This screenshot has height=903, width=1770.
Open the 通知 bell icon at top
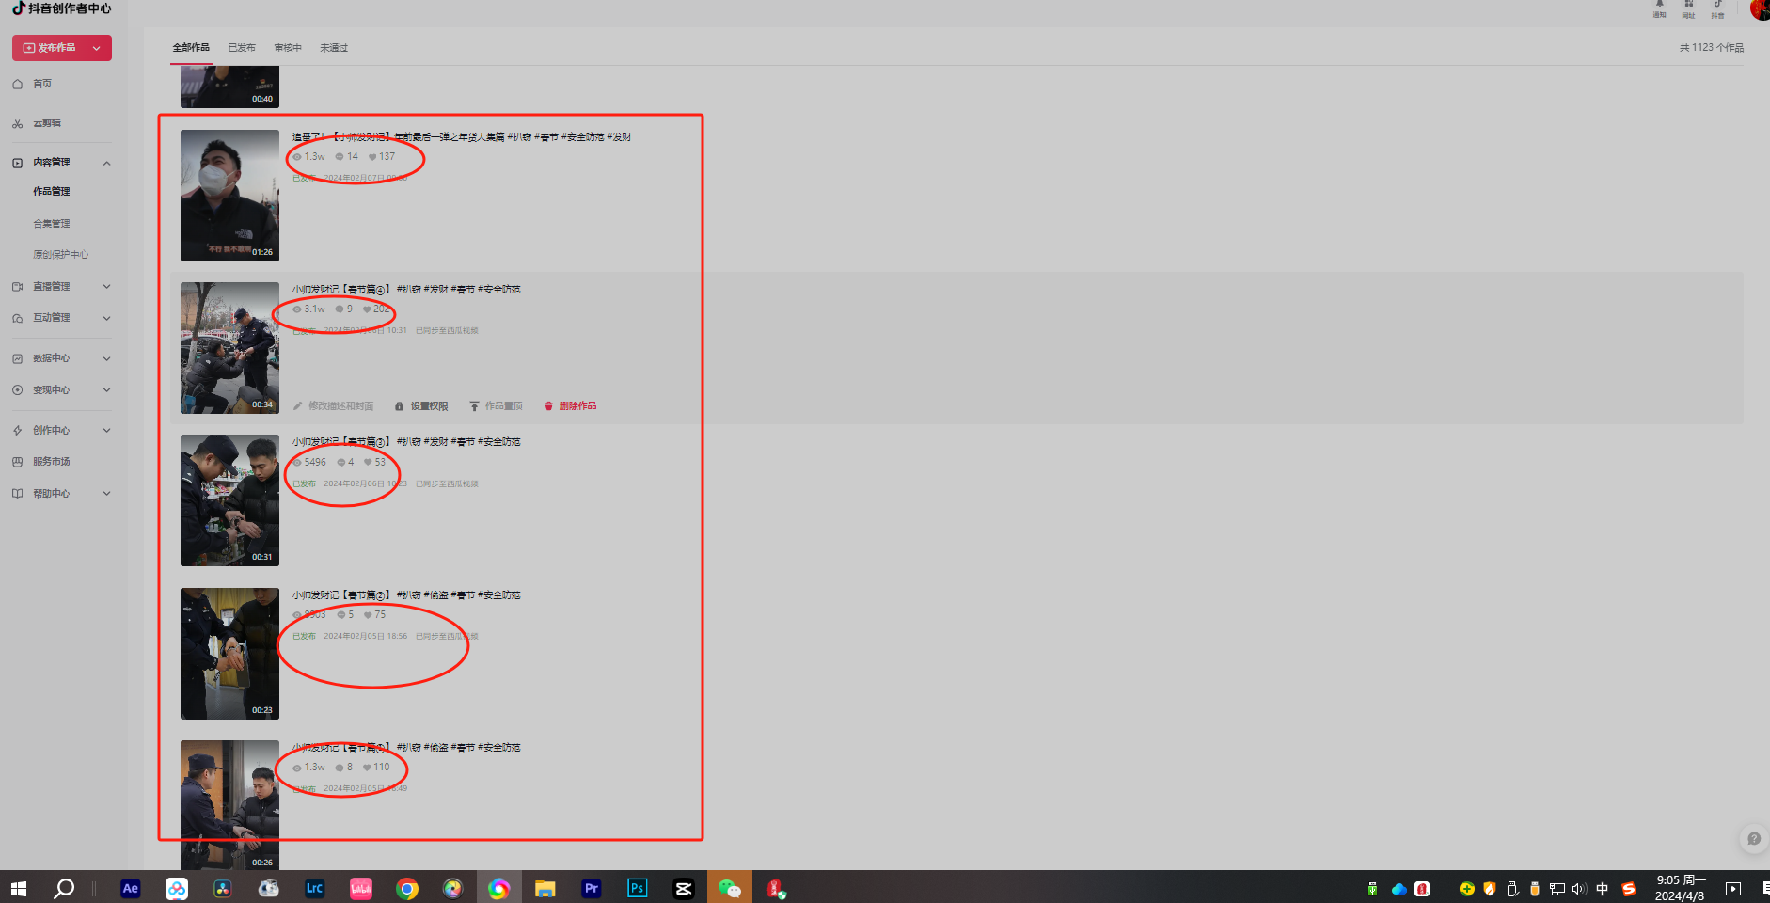[1660, 5]
